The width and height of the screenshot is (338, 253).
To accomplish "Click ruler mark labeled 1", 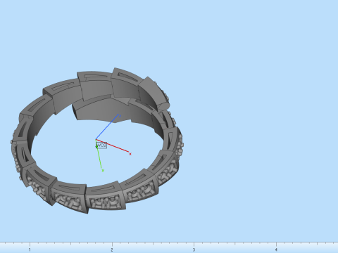I will 30,249.
